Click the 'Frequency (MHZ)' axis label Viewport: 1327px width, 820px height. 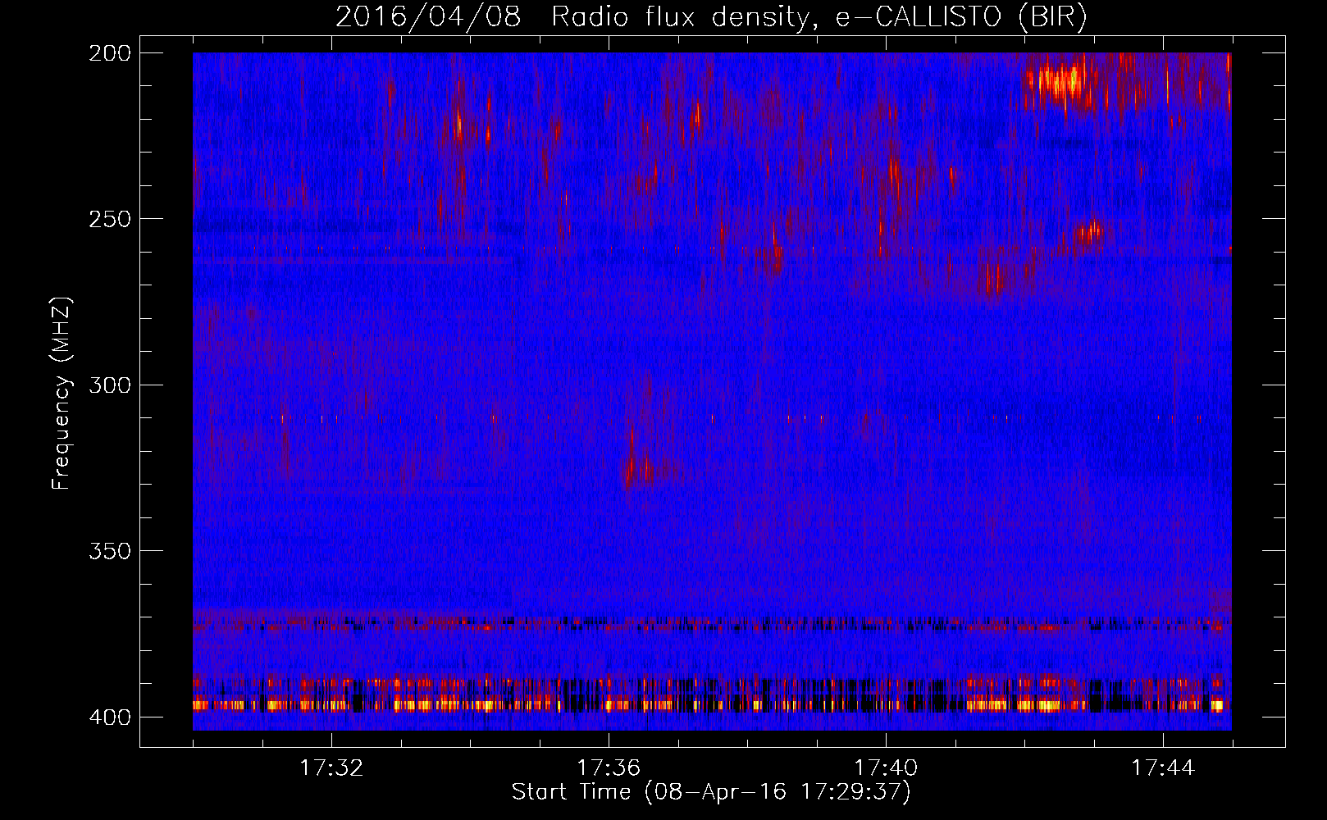click(62, 393)
